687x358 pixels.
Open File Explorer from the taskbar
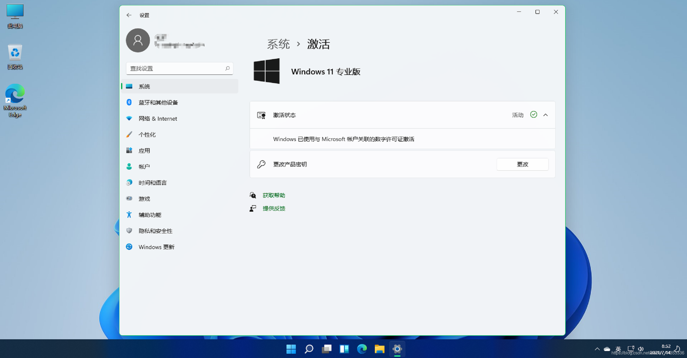pos(379,349)
